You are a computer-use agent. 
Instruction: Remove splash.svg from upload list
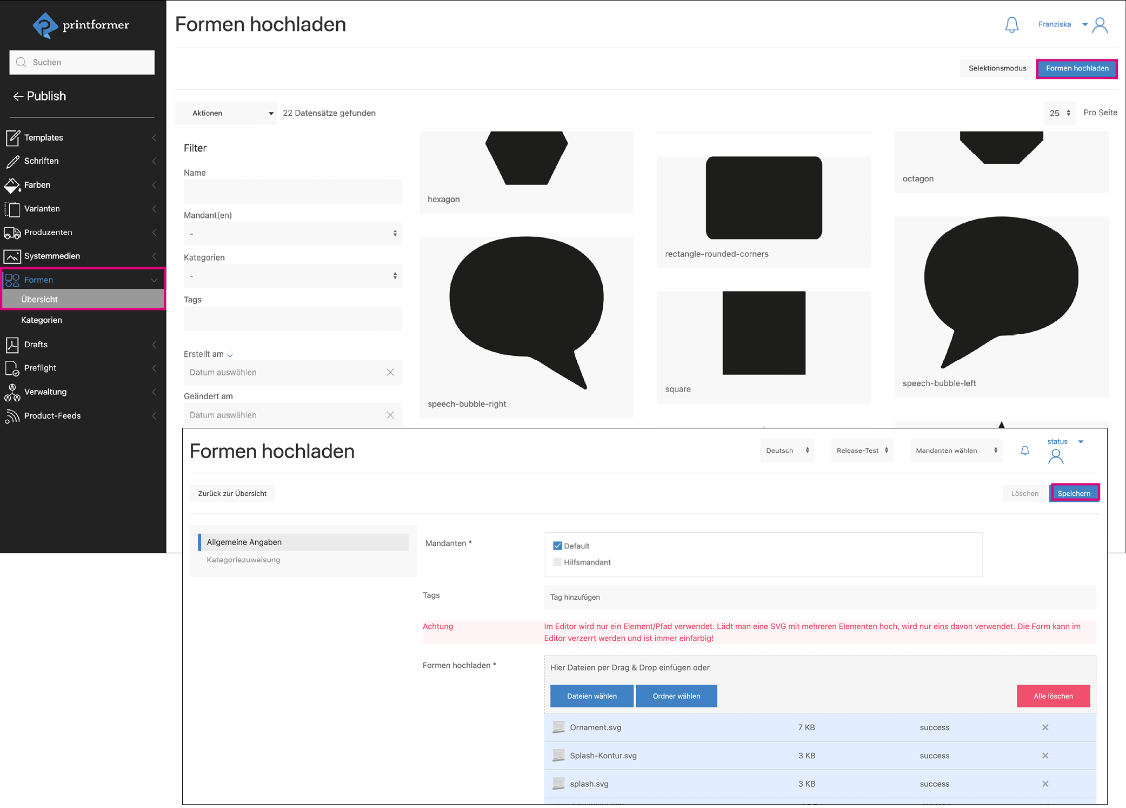pyautogui.click(x=1045, y=784)
